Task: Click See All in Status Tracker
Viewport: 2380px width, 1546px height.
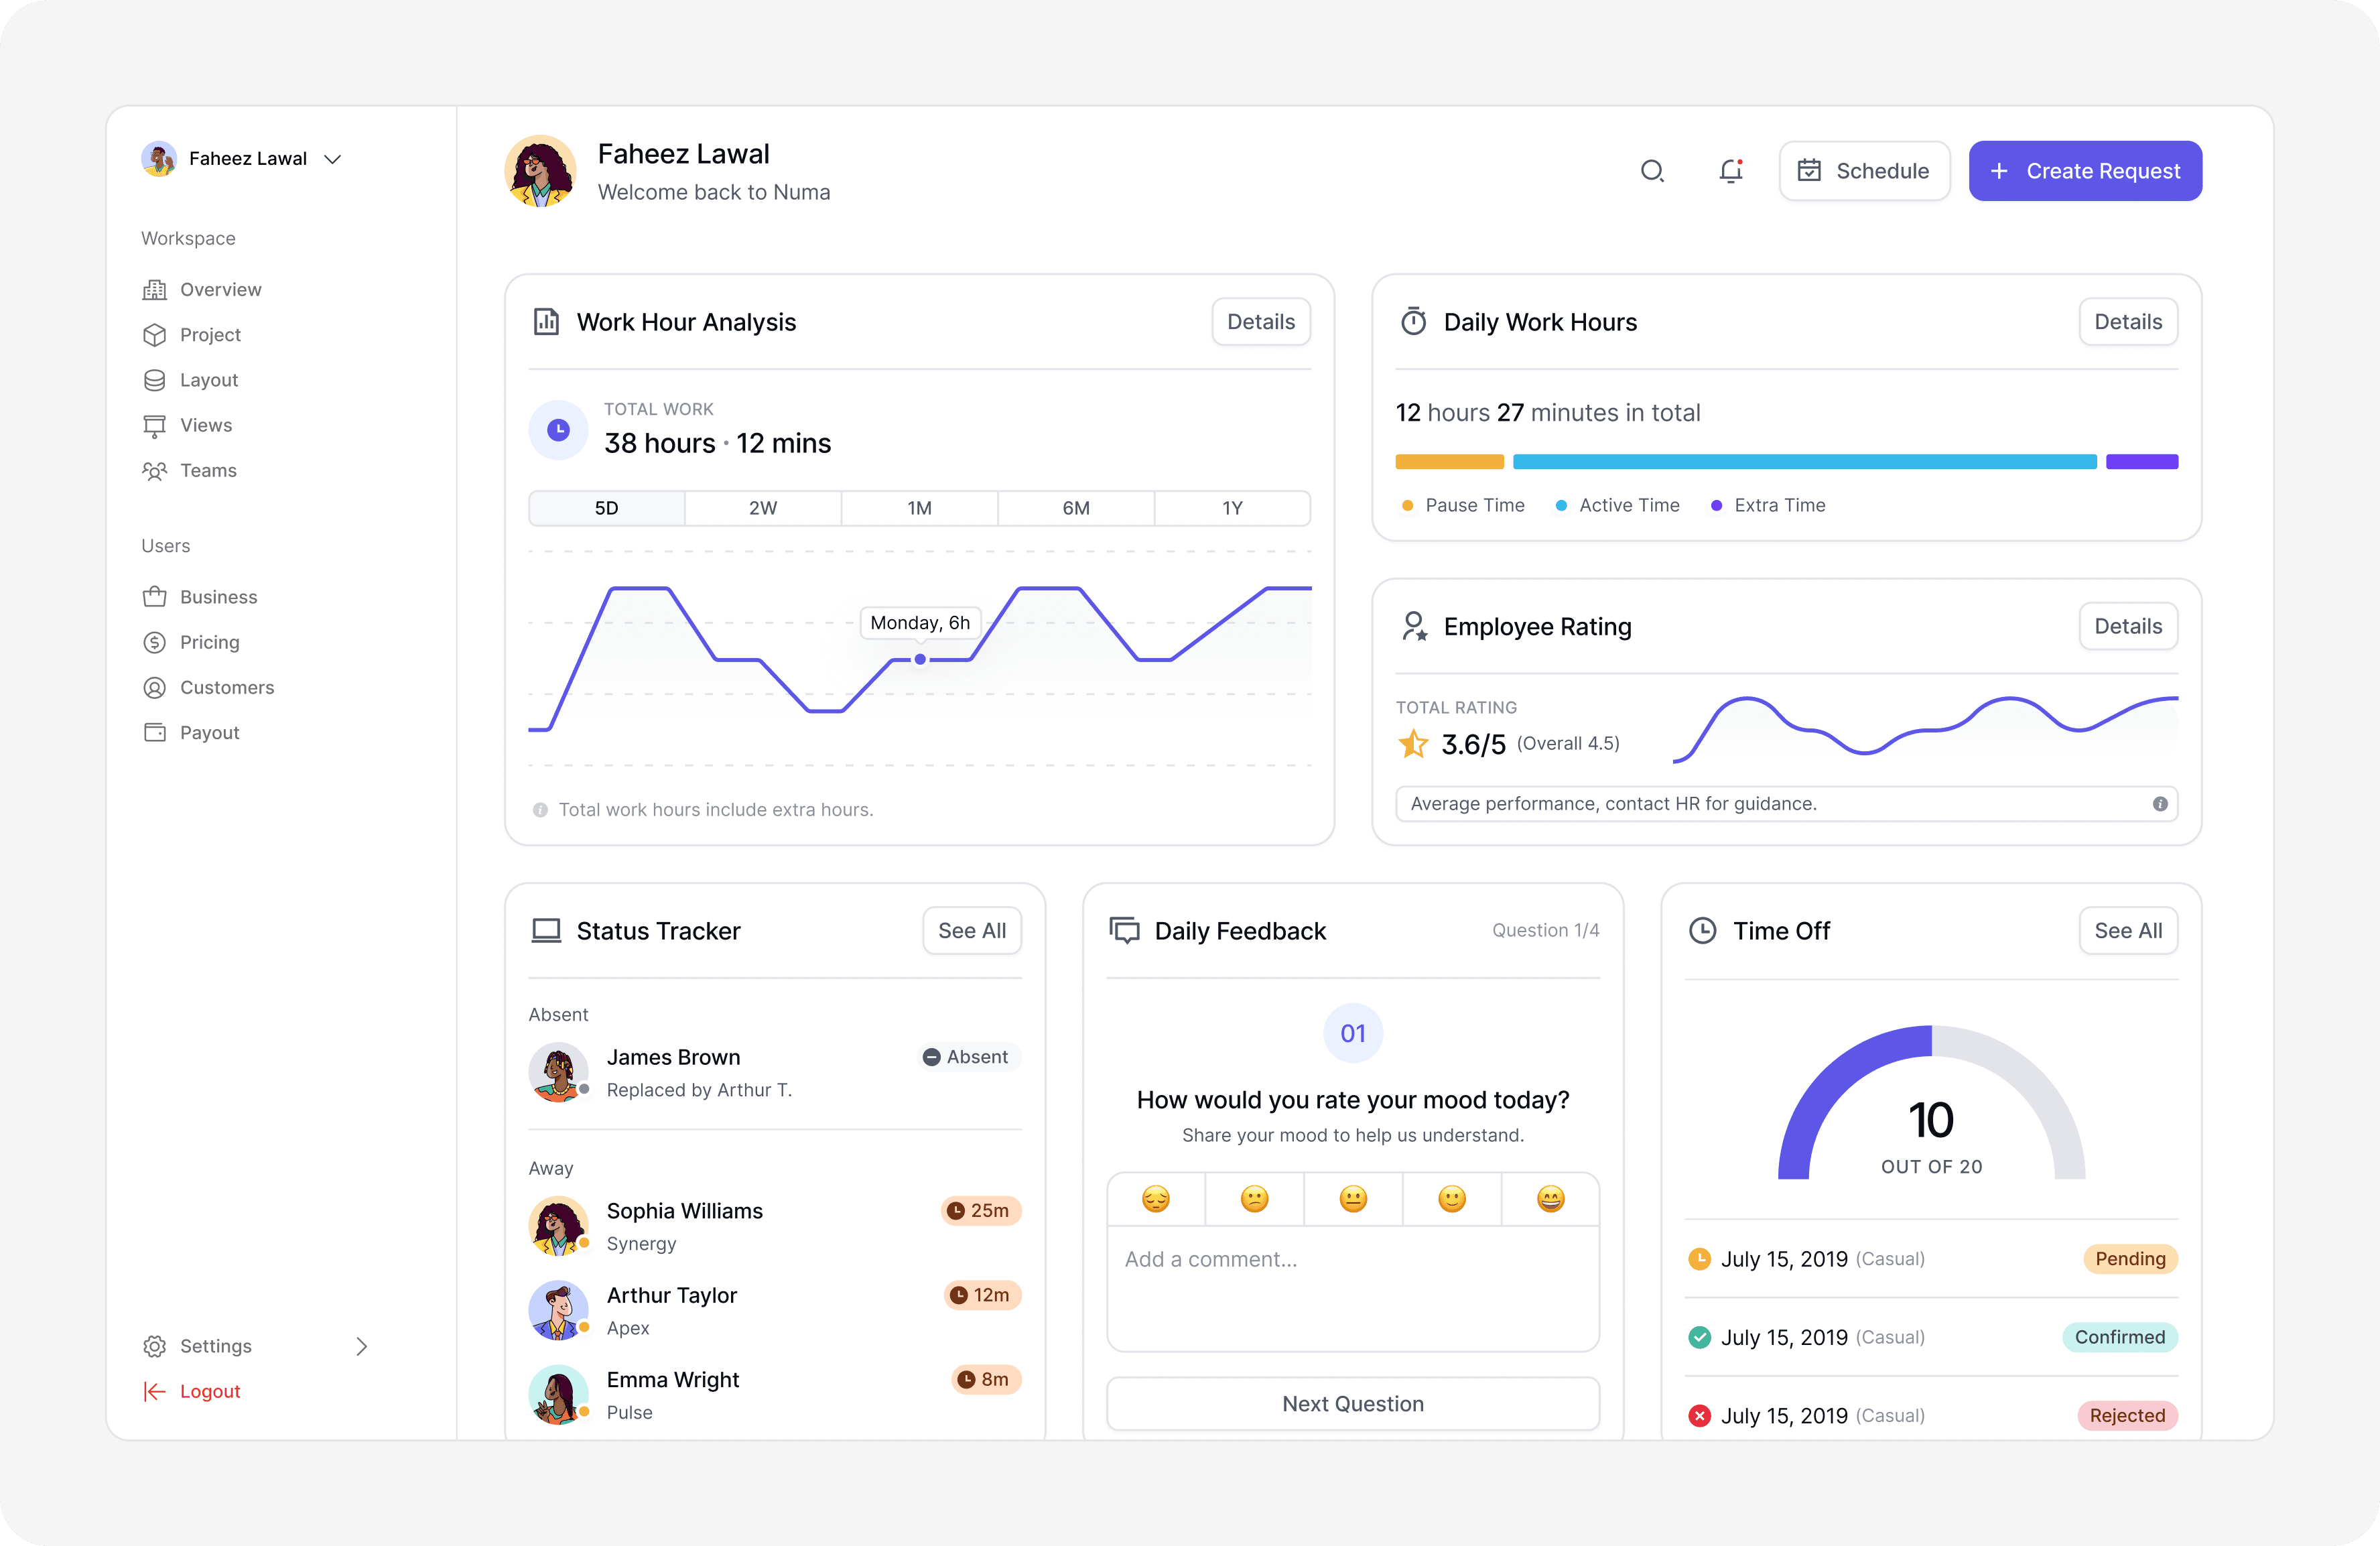Action: click(x=972, y=931)
